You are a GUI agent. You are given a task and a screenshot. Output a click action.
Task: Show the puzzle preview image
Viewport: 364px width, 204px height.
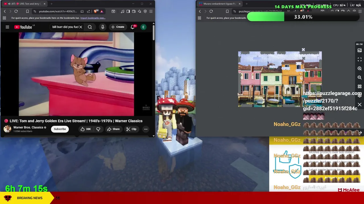[359, 50]
